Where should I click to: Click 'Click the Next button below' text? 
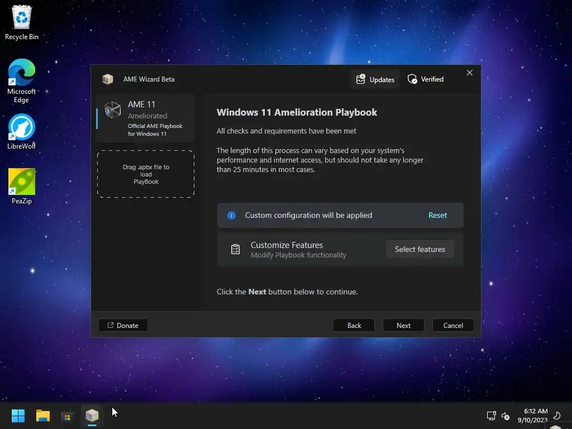(x=287, y=292)
